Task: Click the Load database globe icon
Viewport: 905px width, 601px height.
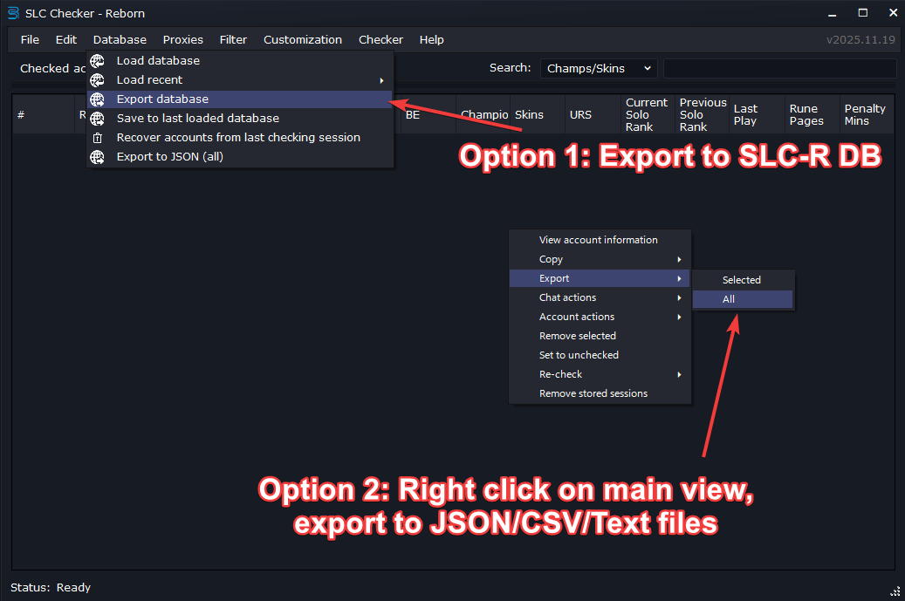Action: [x=98, y=61]
